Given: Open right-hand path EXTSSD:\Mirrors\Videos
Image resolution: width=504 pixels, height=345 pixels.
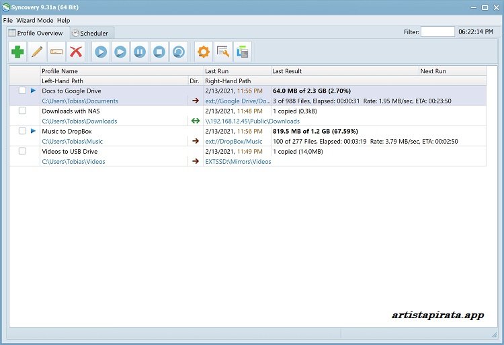Looking at the screenshot, I should (x=238, y=162).
